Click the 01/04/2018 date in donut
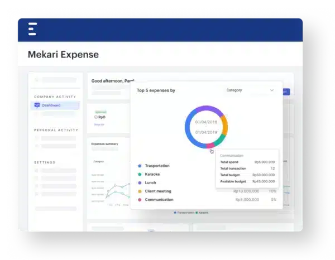Screen dimensions: 335x260 point(206,122)
